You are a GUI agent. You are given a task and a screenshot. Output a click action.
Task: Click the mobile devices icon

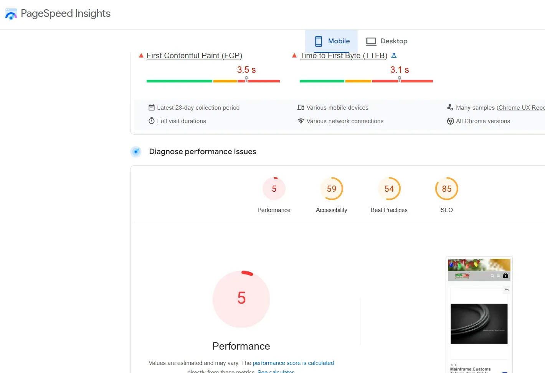coord(301,107)
